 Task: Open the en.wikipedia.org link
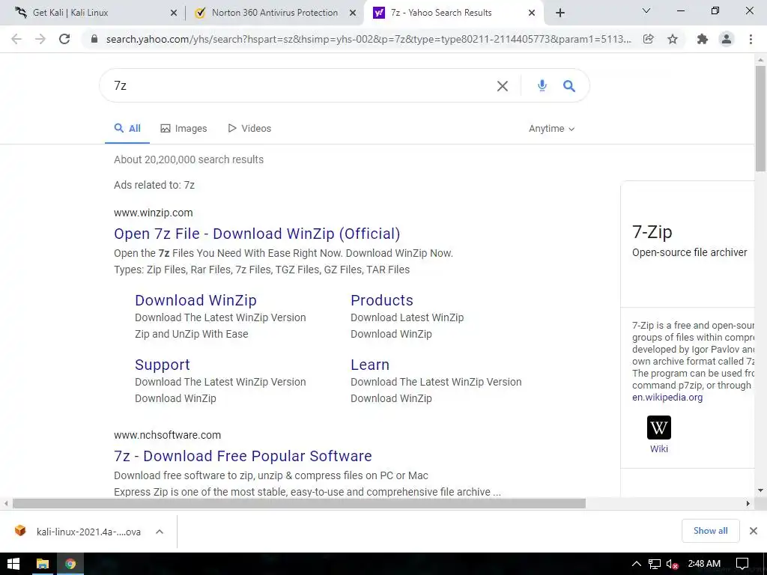pyautogui.click(x=667, y=397)
